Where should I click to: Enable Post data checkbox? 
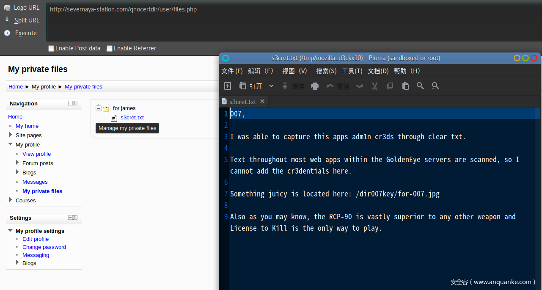pos(51,48)
